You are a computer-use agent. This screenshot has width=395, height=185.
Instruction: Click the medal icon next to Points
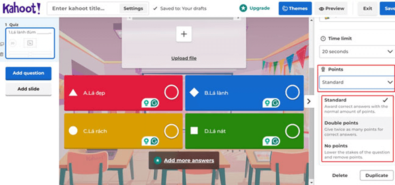point(323,69)
